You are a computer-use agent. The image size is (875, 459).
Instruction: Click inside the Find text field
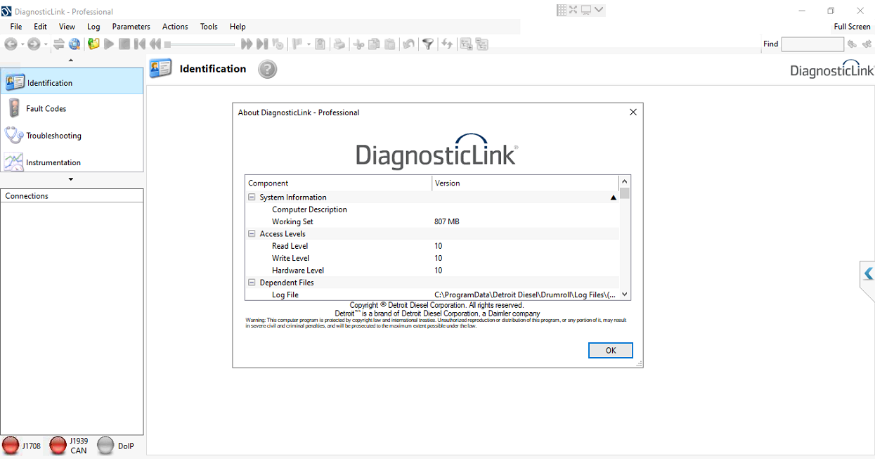click(812, 44)
